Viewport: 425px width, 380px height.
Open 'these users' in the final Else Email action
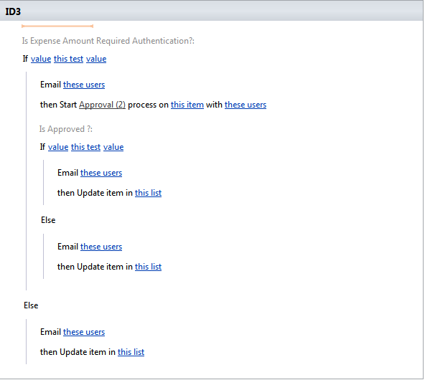84,332
